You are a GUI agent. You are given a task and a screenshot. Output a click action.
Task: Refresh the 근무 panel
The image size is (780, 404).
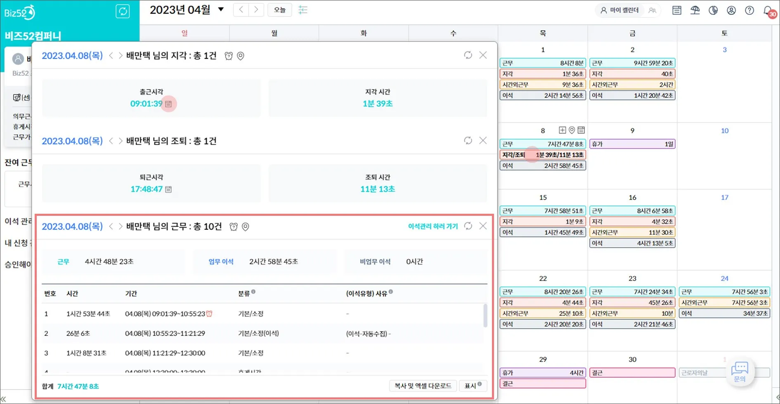point(468,226)
